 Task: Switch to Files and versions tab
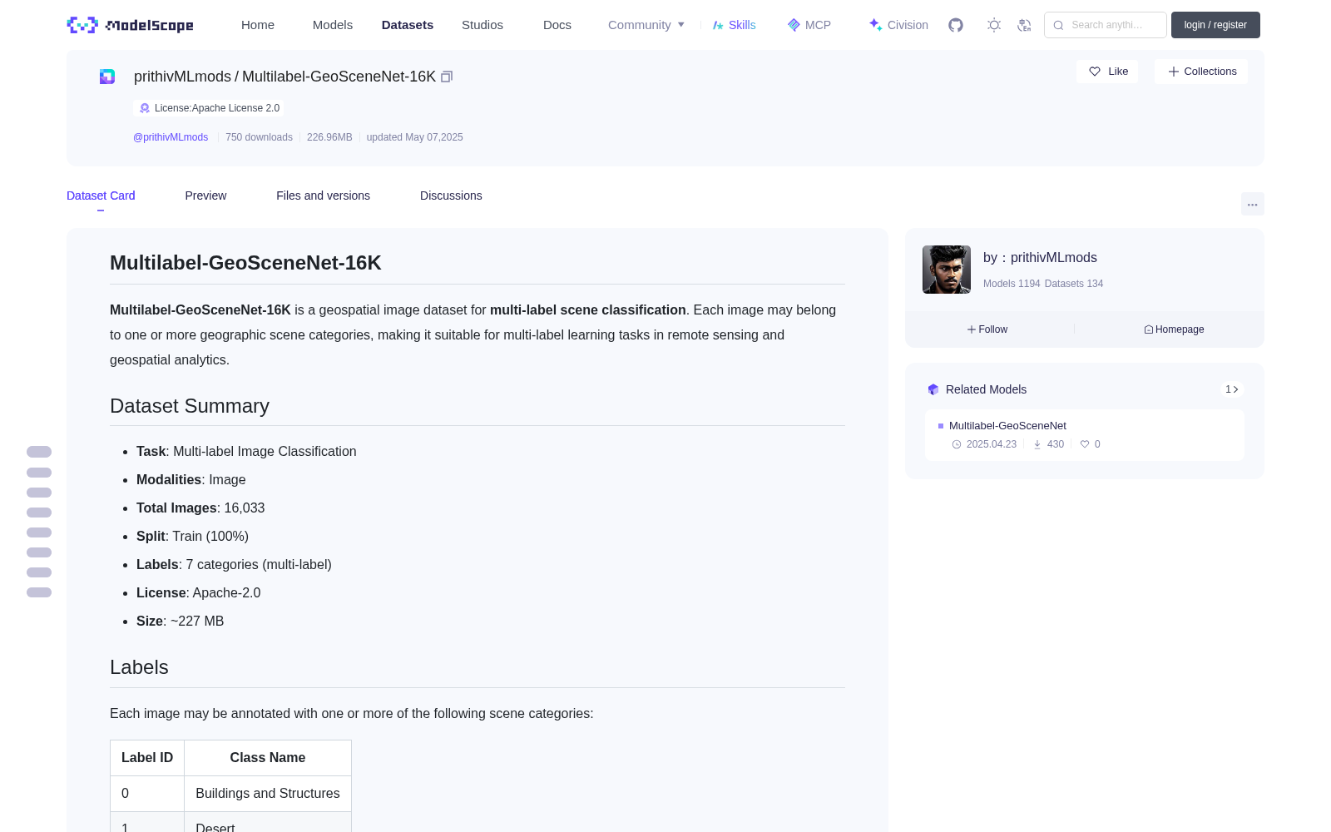point(323,196)
